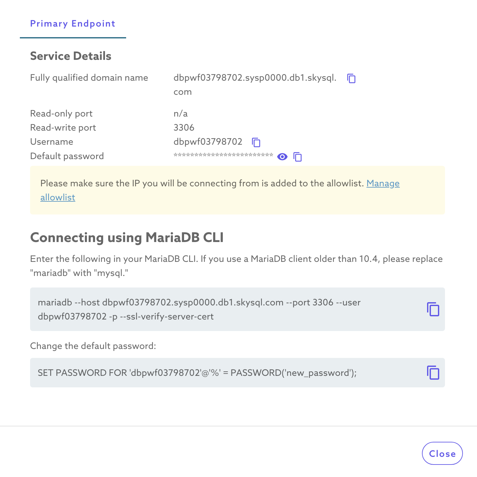The image size is (477, 477).
Task: Click the skysql.com domain name value
Action: click(x=255, y=78)
